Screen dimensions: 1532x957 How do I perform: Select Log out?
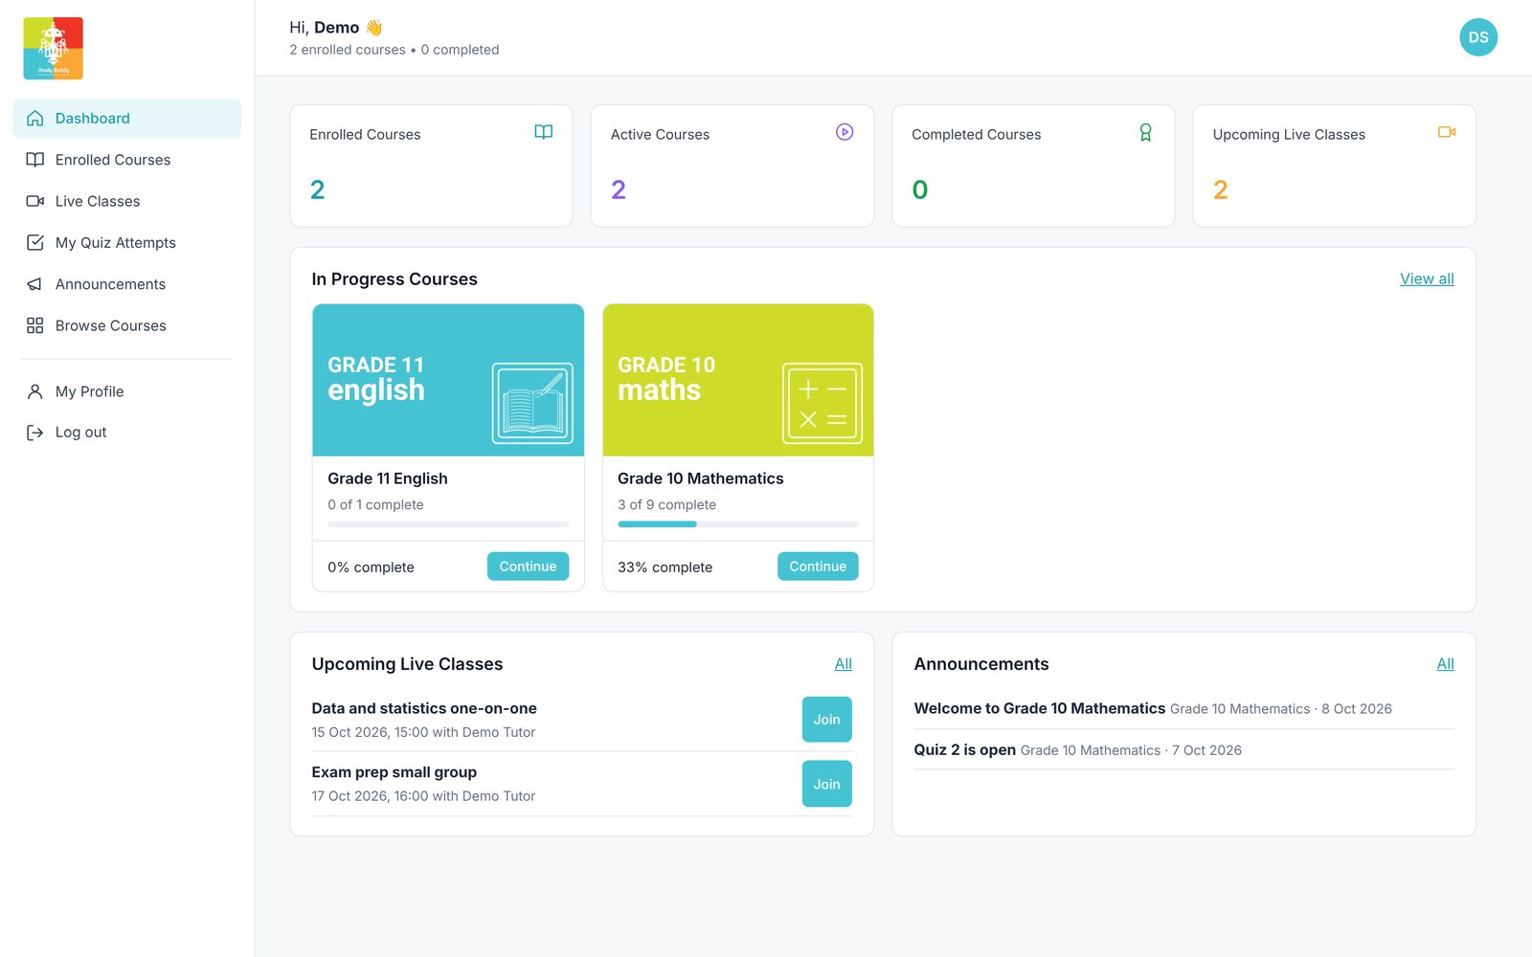[127, 433]
